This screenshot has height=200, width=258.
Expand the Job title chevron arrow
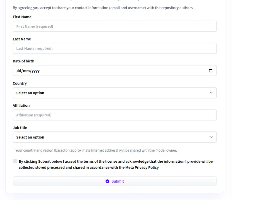tap(211, 137)
